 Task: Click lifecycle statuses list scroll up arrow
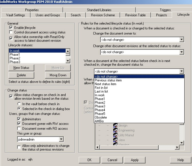[68, 51]
